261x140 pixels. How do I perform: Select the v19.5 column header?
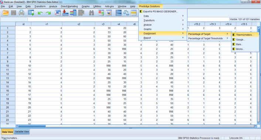coord(244,24)
